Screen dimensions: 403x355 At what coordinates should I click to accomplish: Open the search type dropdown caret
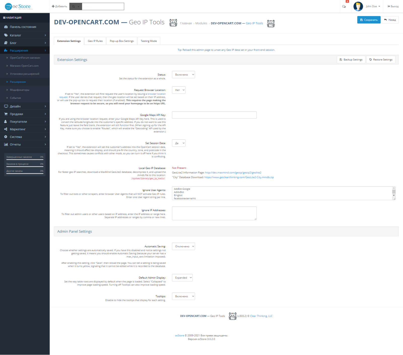click(78, 7)
